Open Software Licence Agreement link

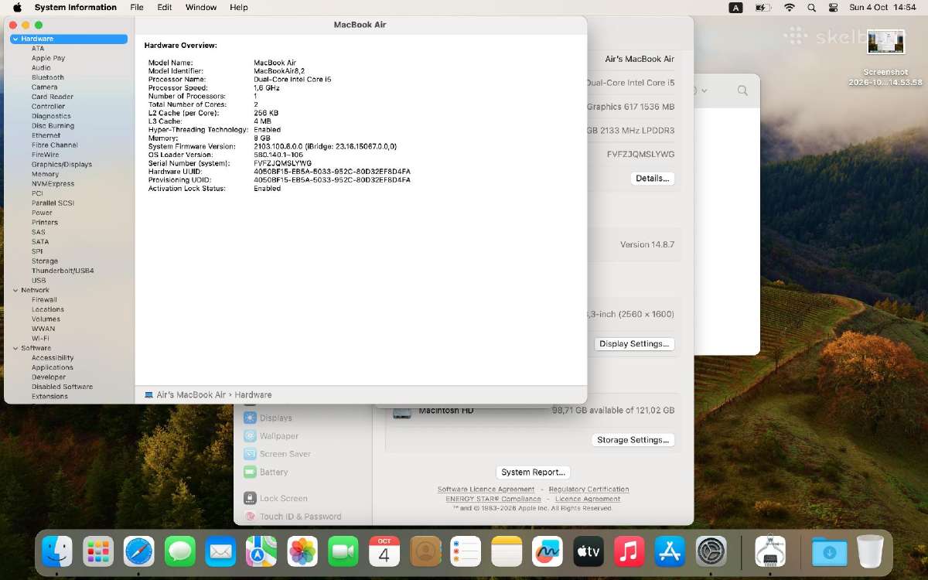coord(486,489)
